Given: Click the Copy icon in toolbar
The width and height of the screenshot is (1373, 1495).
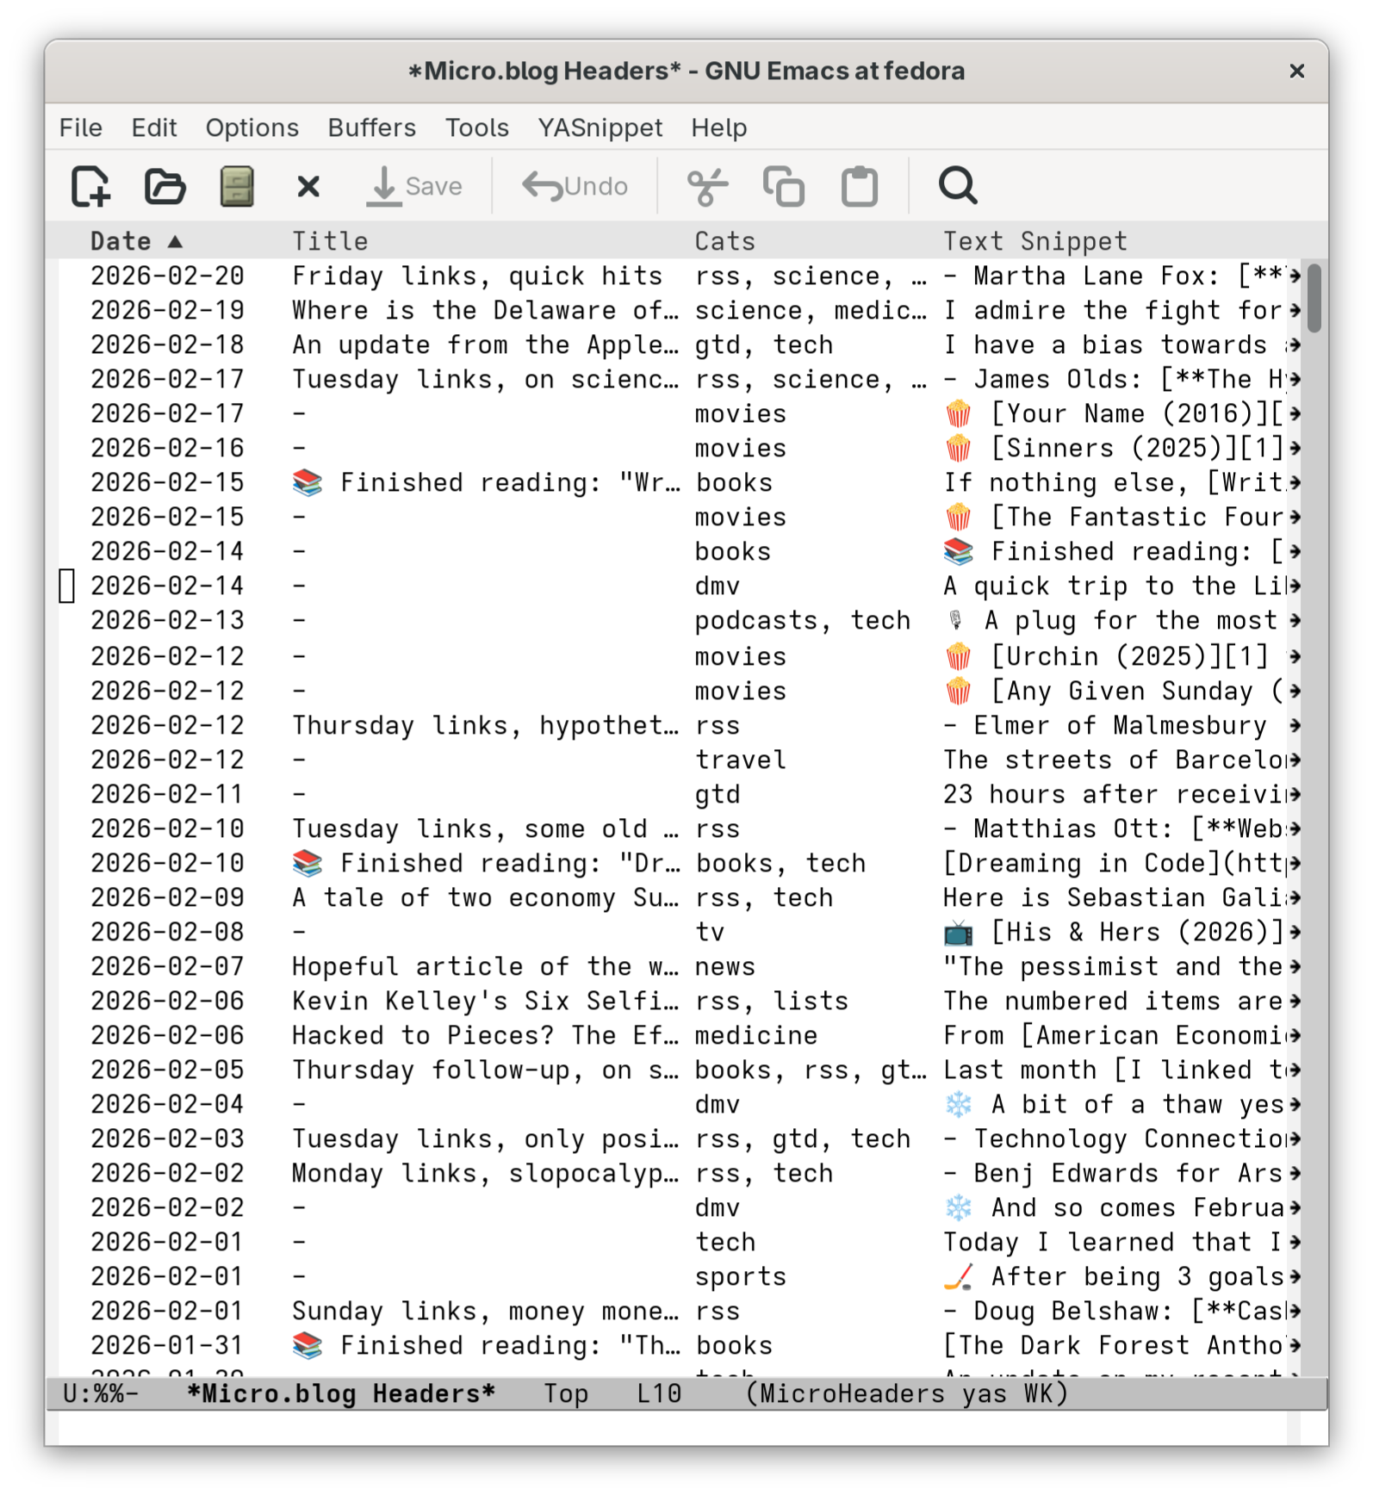Looking at the screenshot, I should click(x=783, y=186).
